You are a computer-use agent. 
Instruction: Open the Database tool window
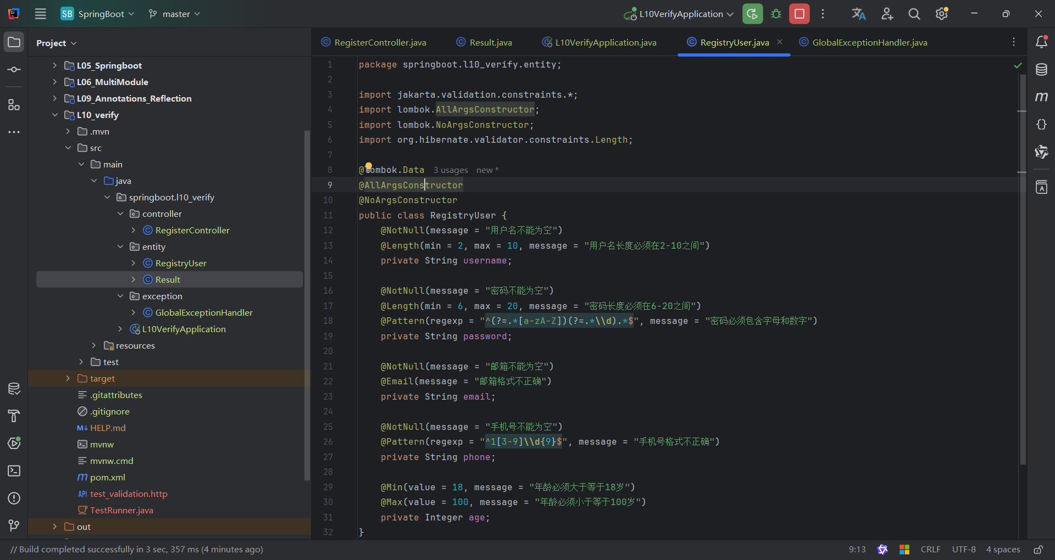[1041, 70]
